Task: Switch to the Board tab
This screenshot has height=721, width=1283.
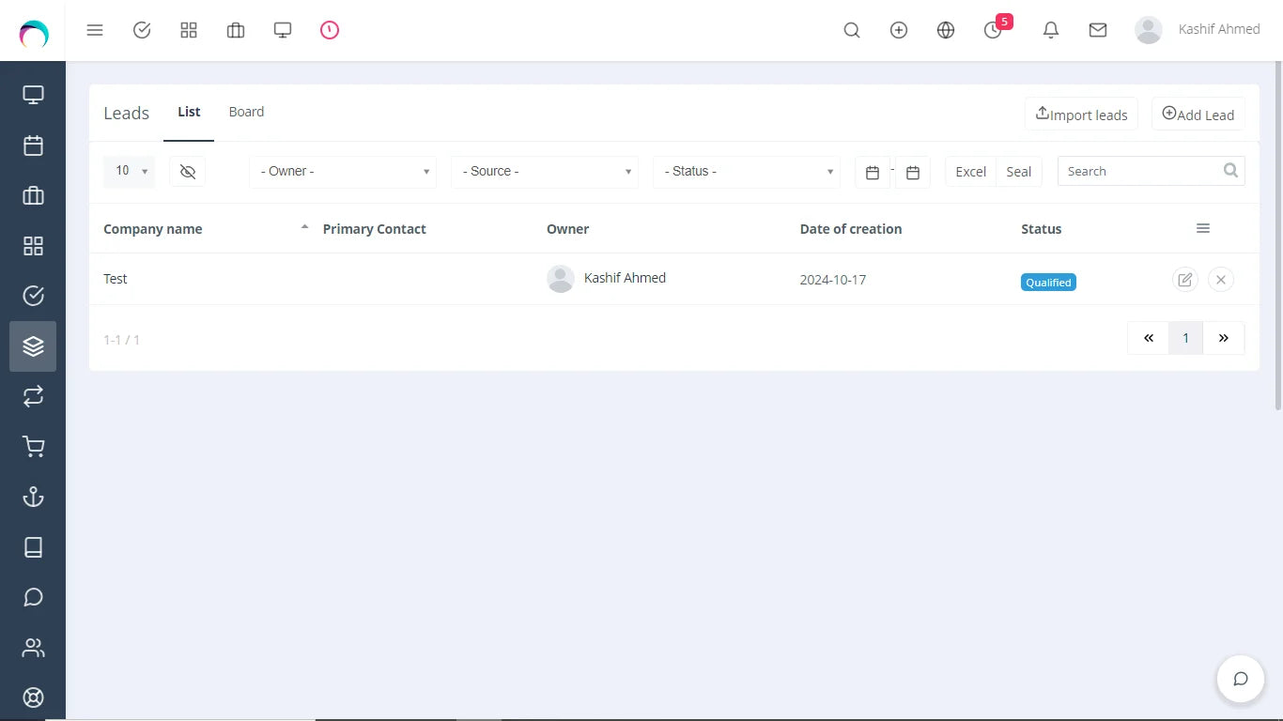Action: 246,112
